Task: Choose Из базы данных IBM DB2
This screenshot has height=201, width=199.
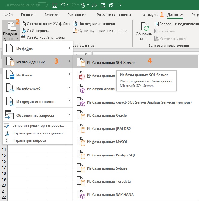Action: 136,128
